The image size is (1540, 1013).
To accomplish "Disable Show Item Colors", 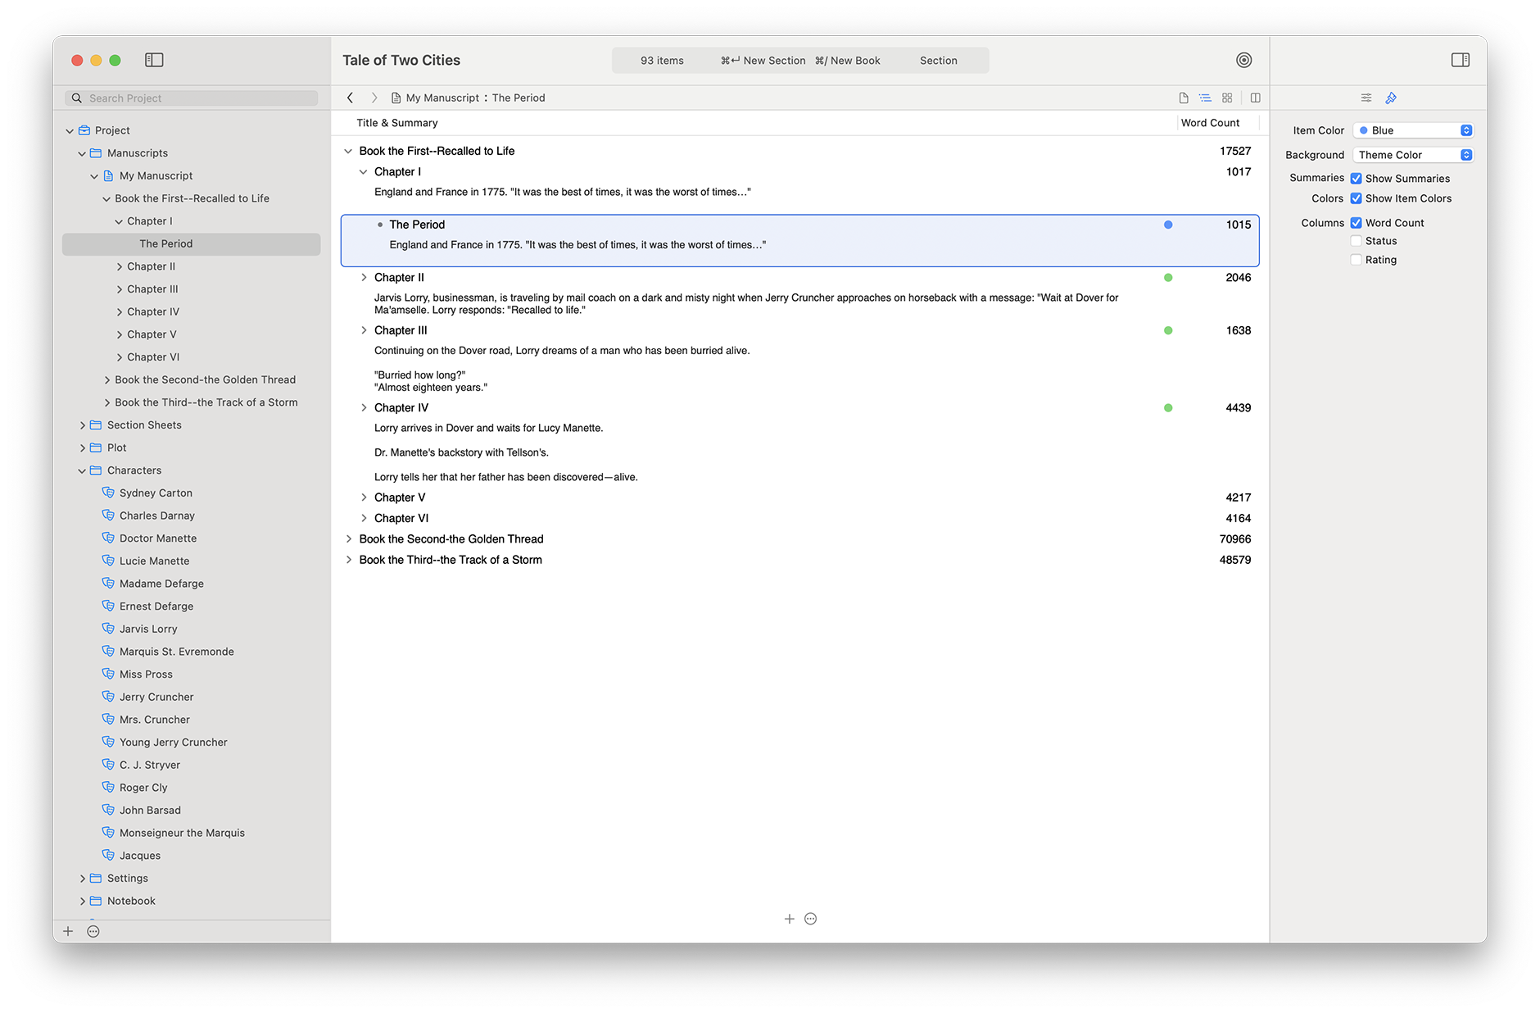I will pos(1356,198).
